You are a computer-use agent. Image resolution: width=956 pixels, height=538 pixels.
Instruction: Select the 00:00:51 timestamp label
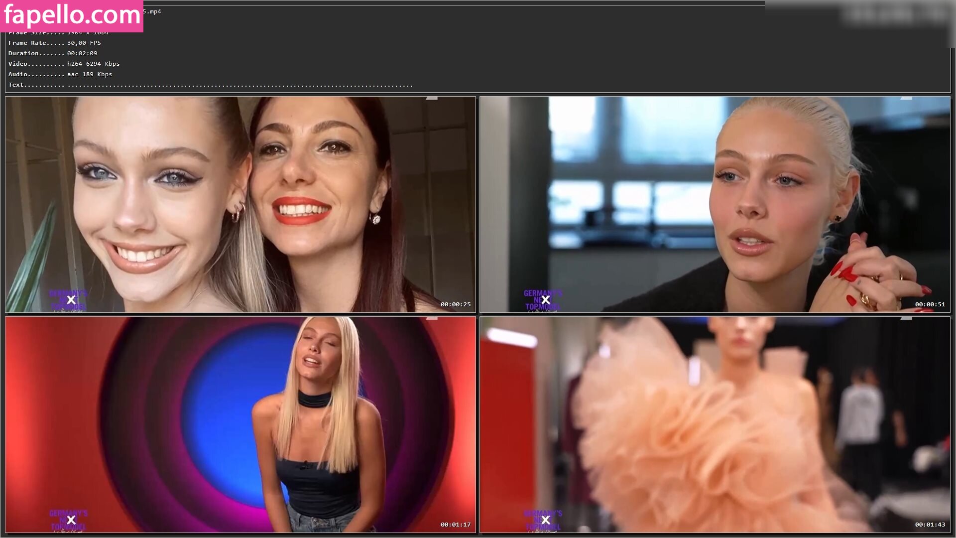(930, 304)
